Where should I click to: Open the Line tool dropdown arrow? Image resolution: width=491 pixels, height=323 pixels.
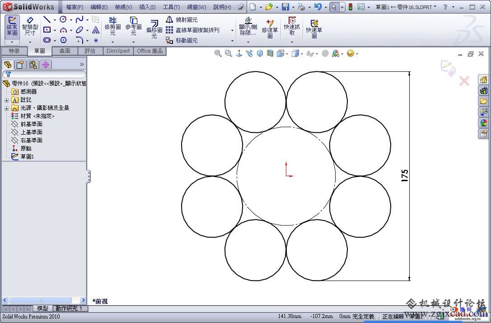[x=55, y=20]
